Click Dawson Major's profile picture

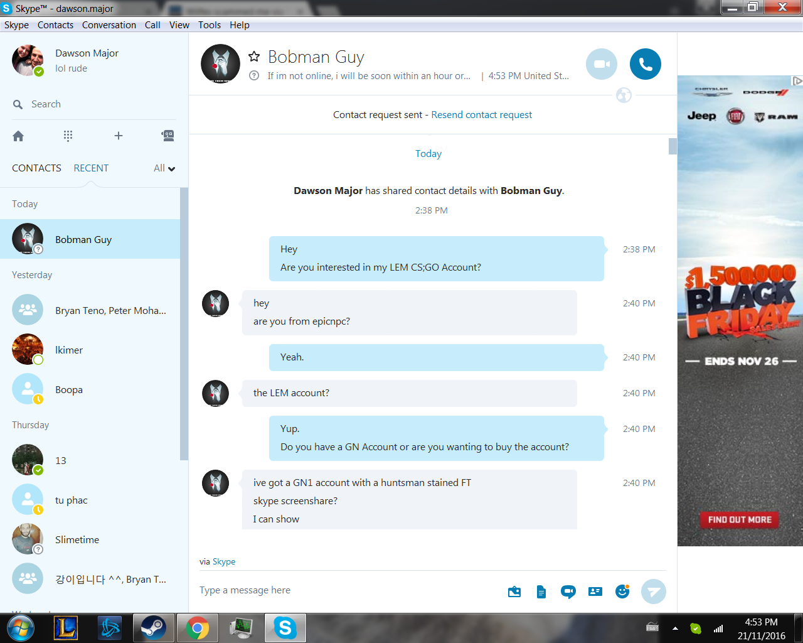point(28,61)
